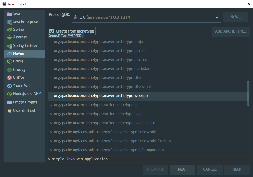Go back with the PREVIOUS button
Screen dimensions: 253x177
(156, 170)
